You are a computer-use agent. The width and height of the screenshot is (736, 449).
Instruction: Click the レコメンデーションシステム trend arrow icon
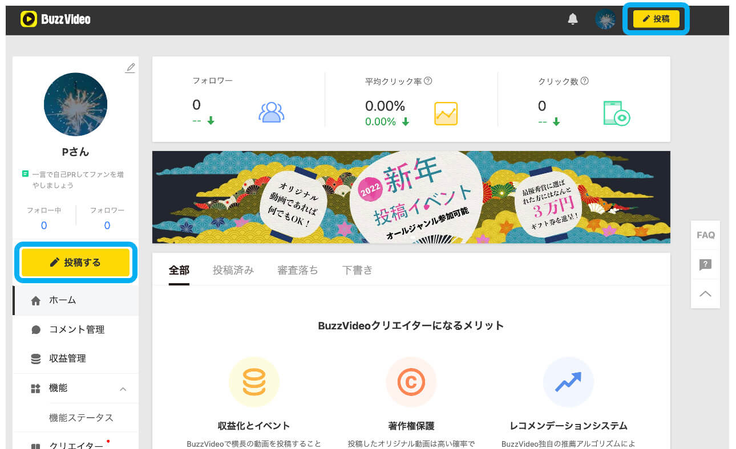pyautogui.click(x=568, y=382)
